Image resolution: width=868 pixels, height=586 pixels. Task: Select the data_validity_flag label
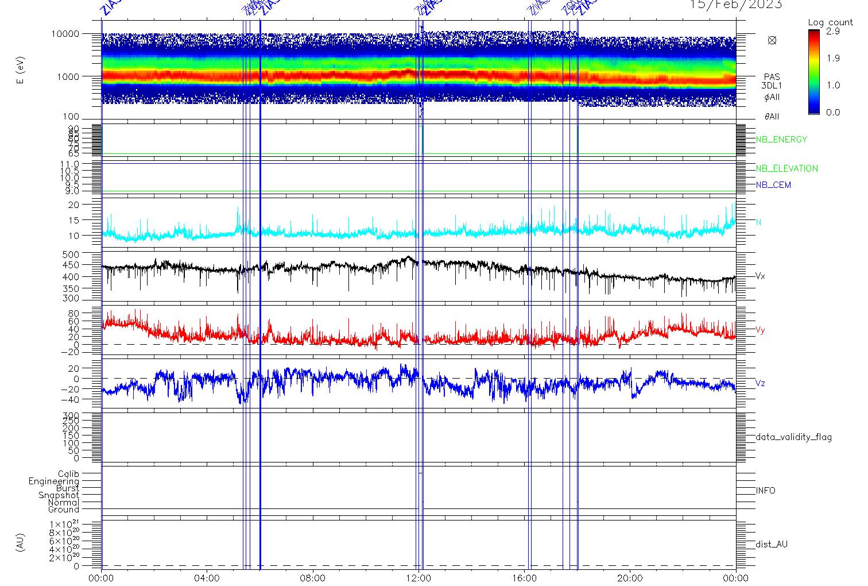click(x=793, y=437)
